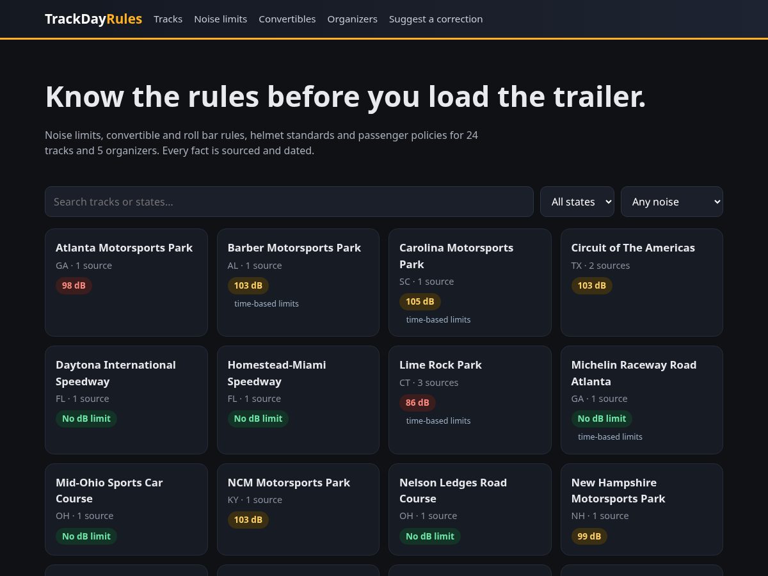Go to the Organizers nav link
768x576 pixels.
coord(352,19)
